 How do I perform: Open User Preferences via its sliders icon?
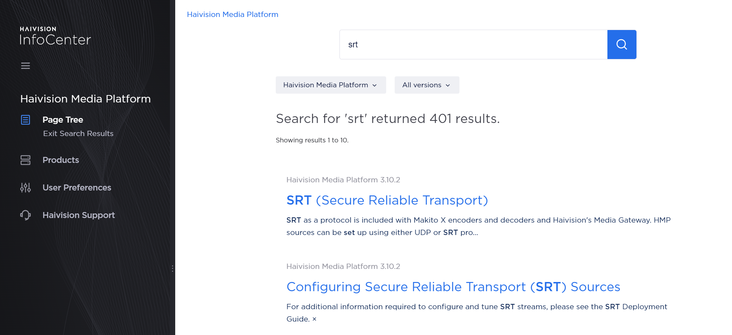point(25,188)
